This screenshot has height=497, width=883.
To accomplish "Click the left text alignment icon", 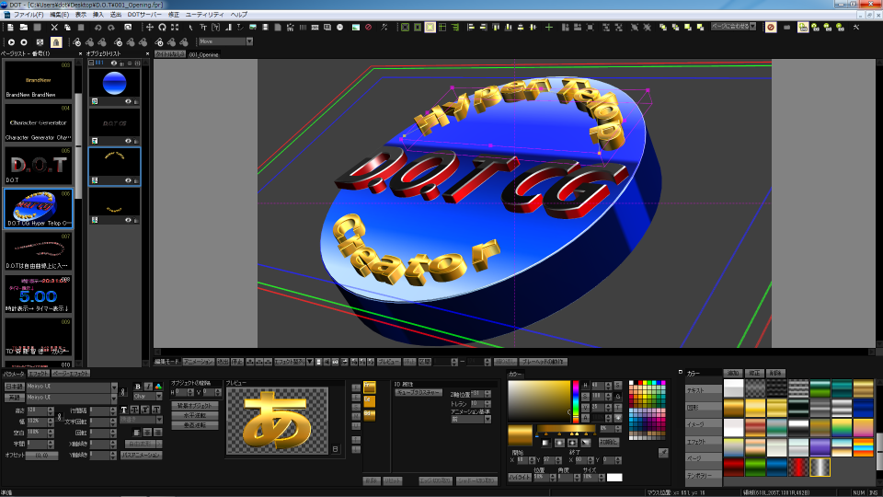I will coord(137,433).
